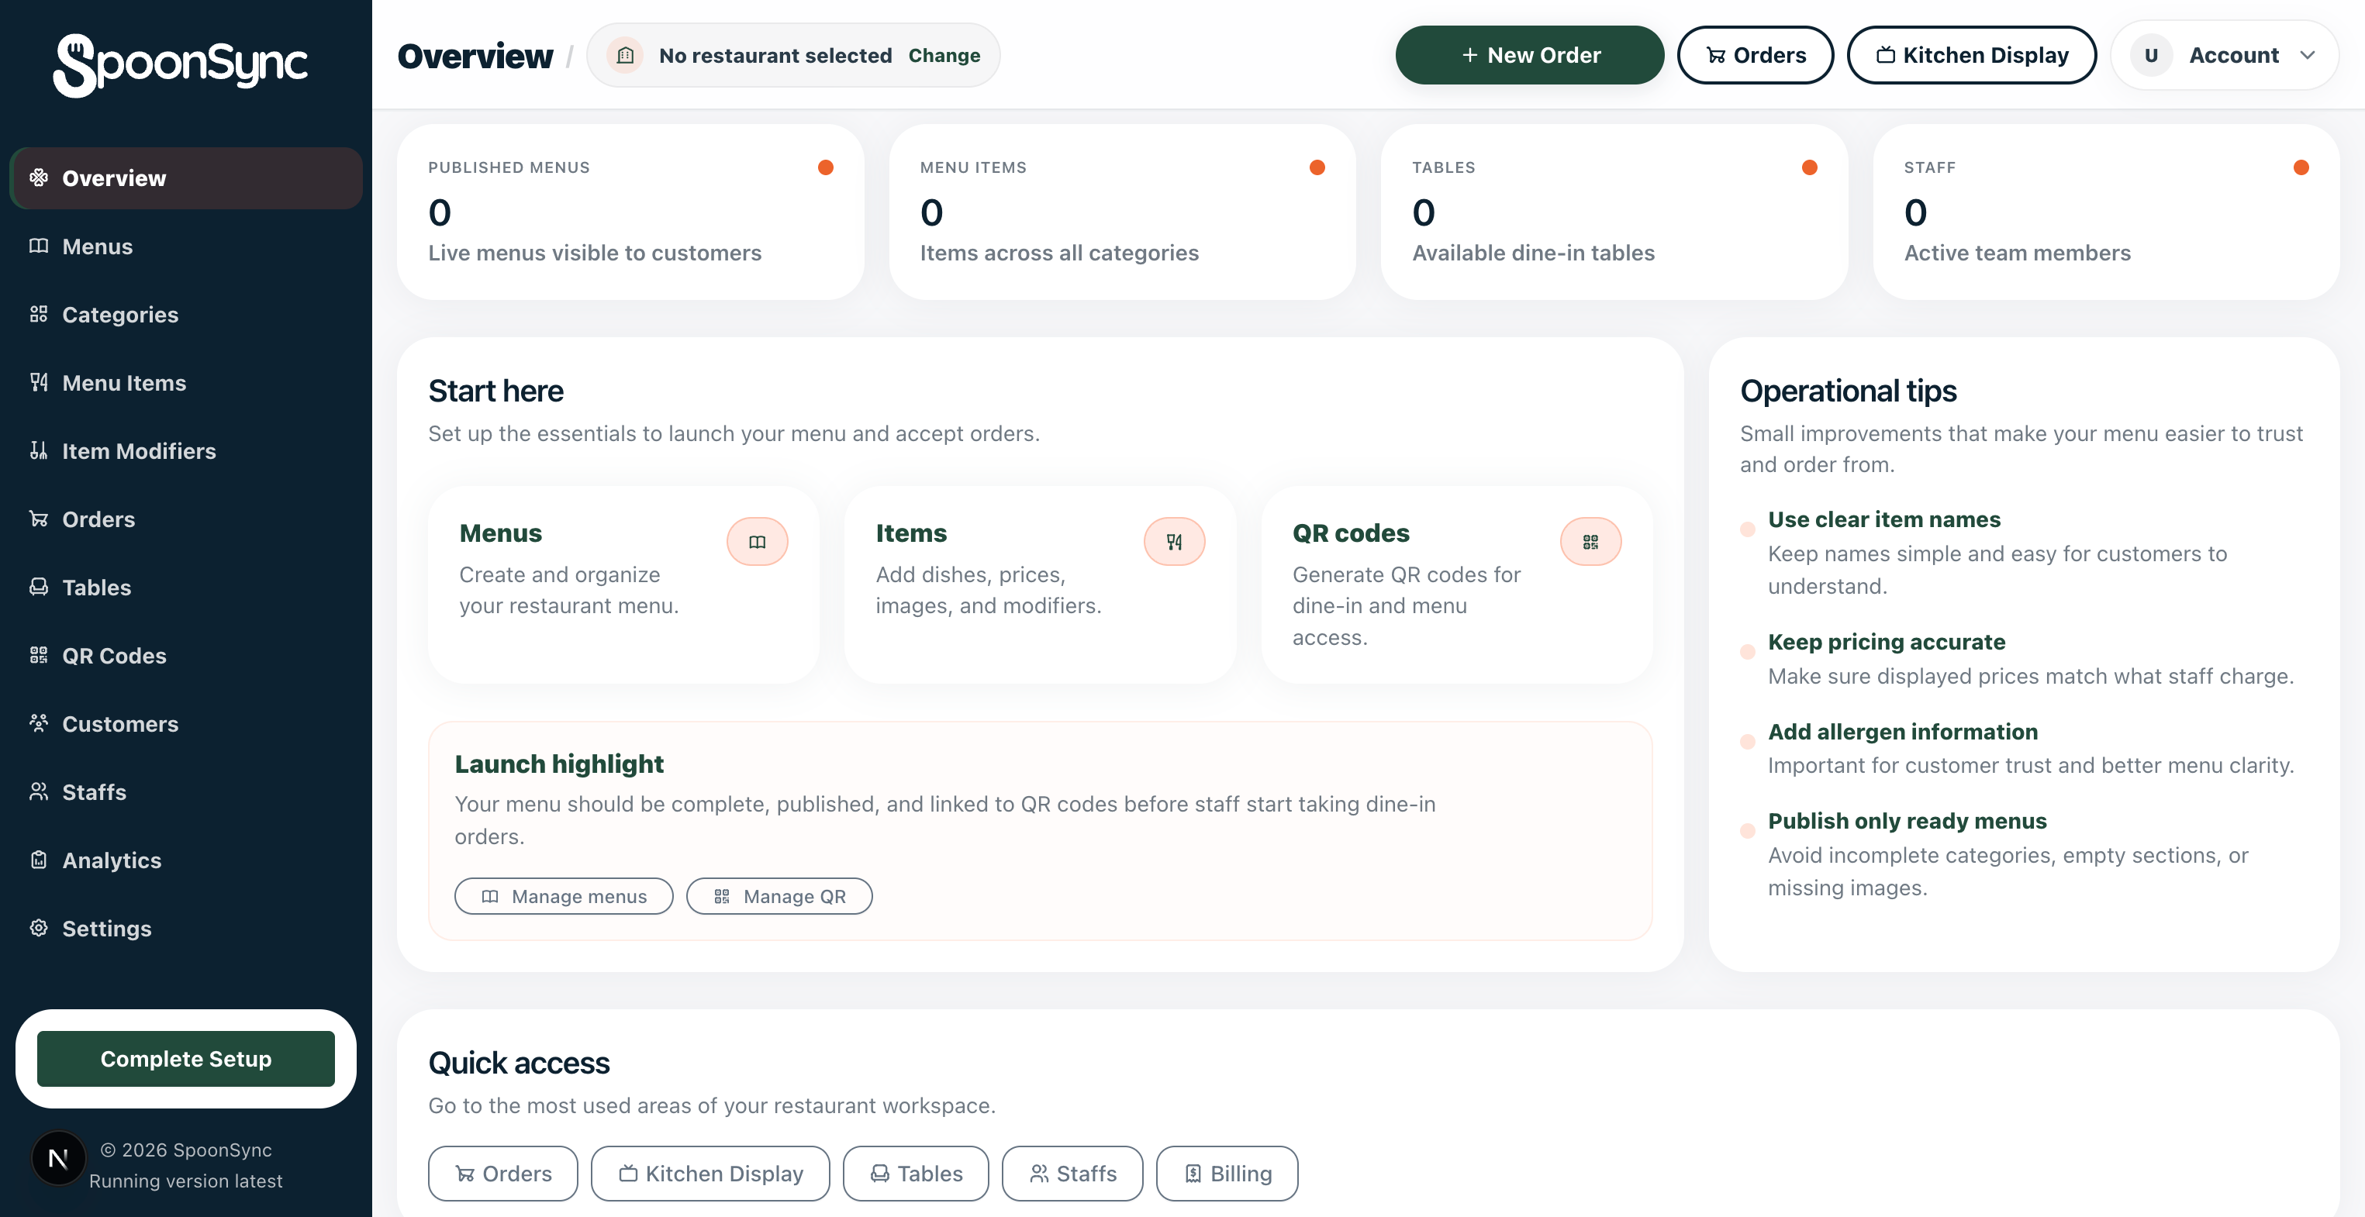
Task: Open the Menus setup card
Action: coord(623,584)
